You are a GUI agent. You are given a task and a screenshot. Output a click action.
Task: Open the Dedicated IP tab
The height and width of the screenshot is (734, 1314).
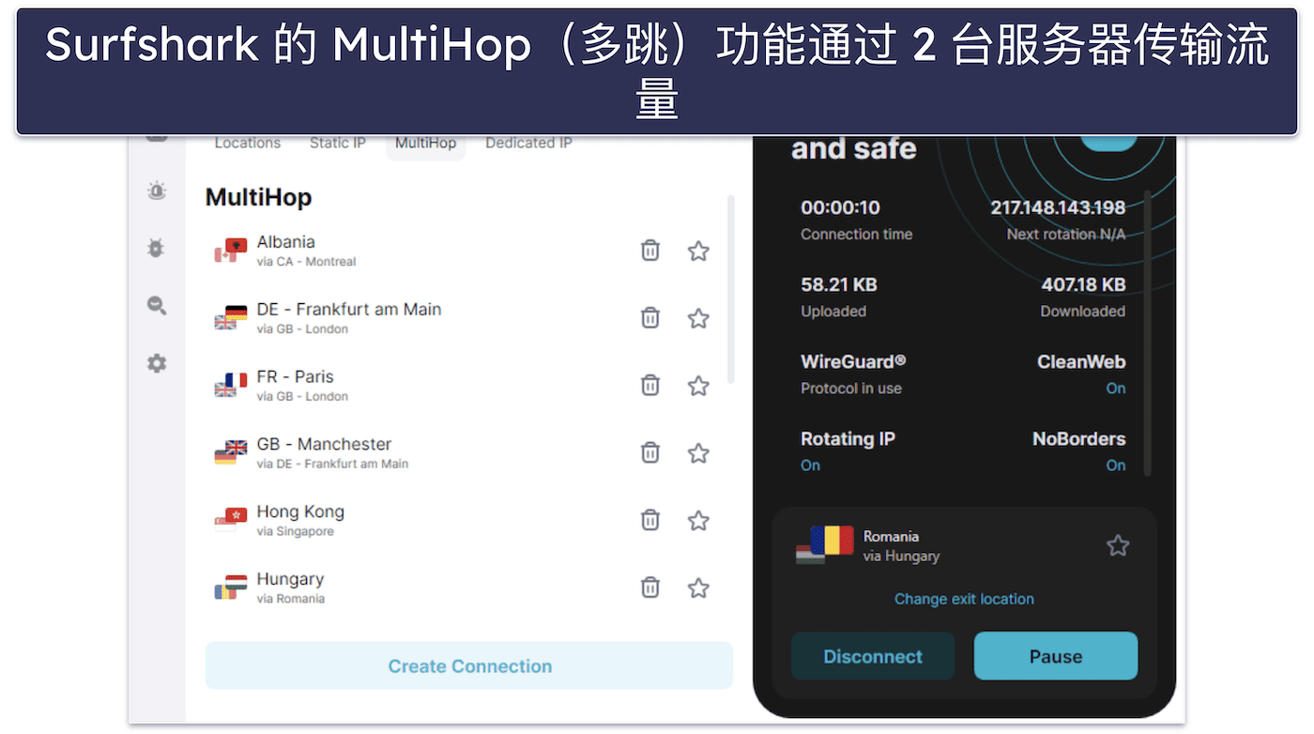(528, 143)
